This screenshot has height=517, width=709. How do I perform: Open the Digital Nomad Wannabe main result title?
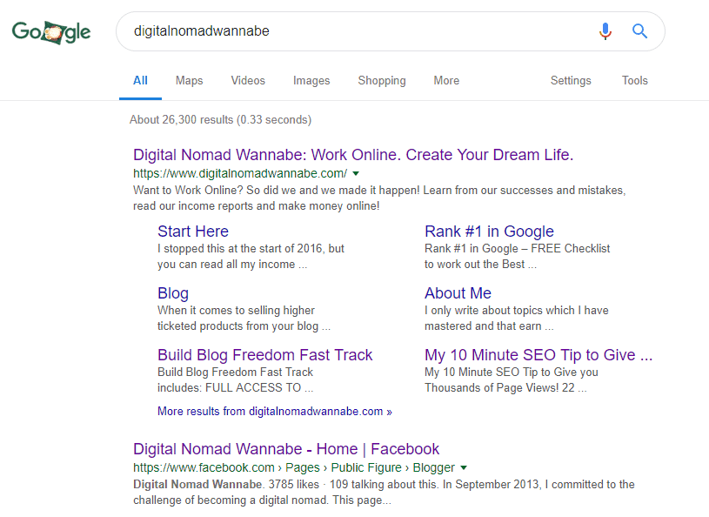pyautogui.click(x=352, y=155)
